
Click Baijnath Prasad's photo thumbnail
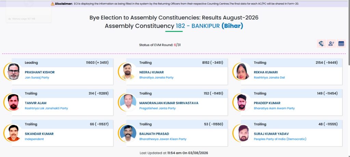pos(128,133)
